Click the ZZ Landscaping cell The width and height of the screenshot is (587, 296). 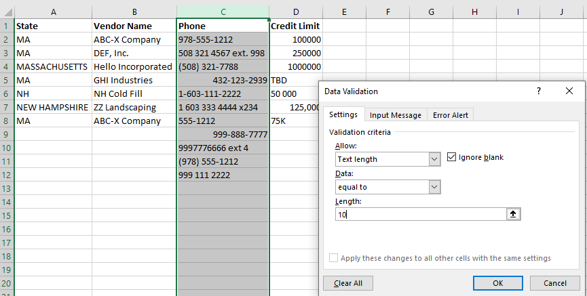(134, 107)
